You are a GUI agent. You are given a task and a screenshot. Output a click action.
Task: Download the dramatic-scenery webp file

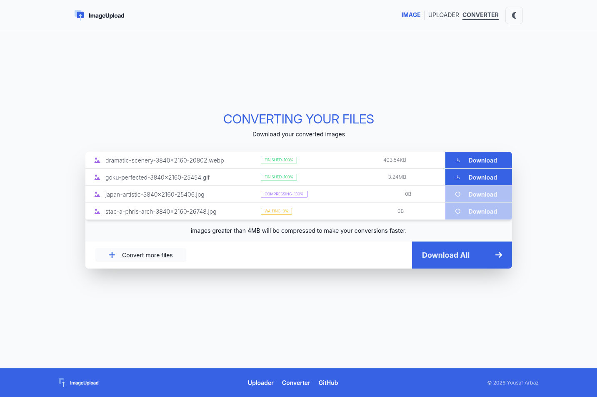coord(478,160)
